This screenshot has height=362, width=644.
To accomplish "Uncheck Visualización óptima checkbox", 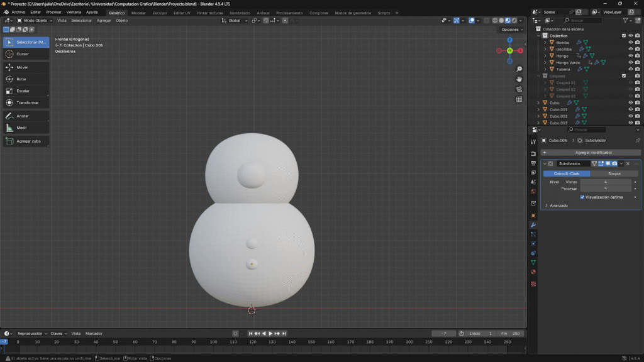I will coord(582,197).
